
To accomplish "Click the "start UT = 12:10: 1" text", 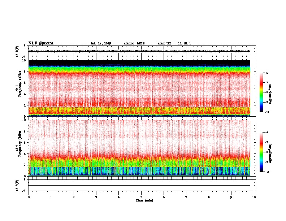I will point(174,43).
